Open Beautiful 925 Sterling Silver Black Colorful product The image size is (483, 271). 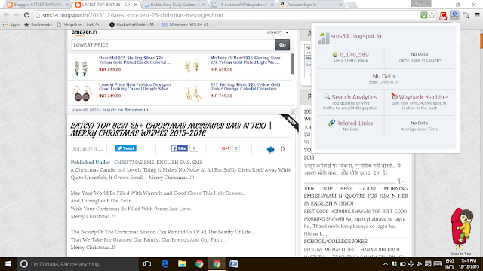(x=135, y=60)
